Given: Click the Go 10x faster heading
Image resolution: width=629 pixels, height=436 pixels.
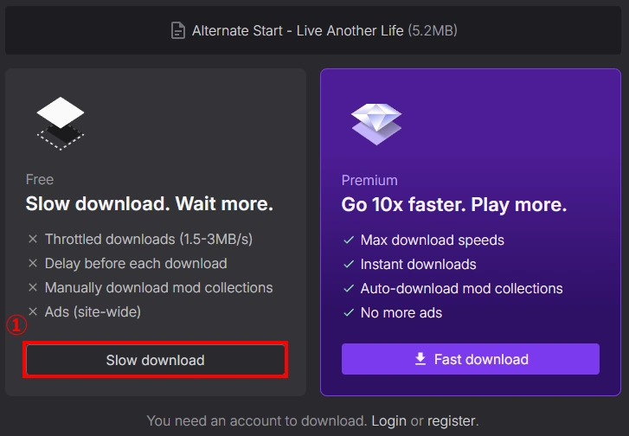Looking at the screenshot, I should pos(454,205).
